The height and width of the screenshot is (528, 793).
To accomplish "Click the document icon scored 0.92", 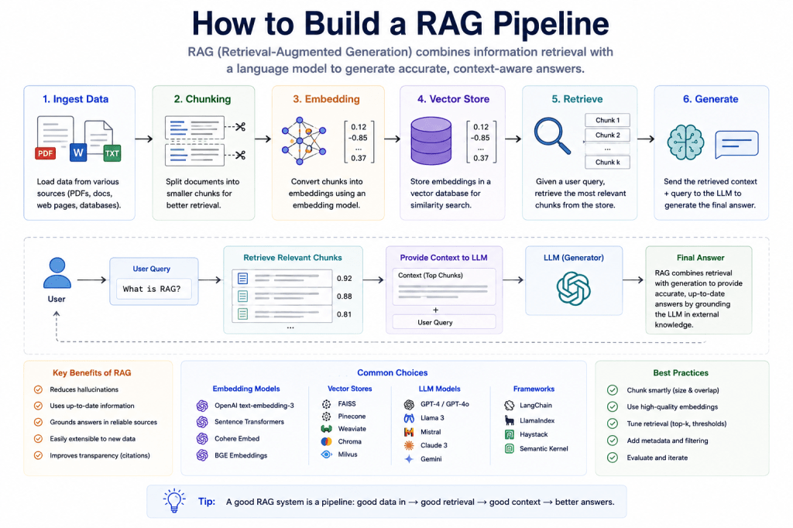I will tap(242, 278).
